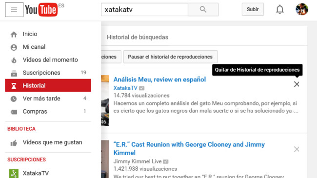Click the BIBLIOTECA section heading
Screen dimensions: 317x178
(21, 129)
